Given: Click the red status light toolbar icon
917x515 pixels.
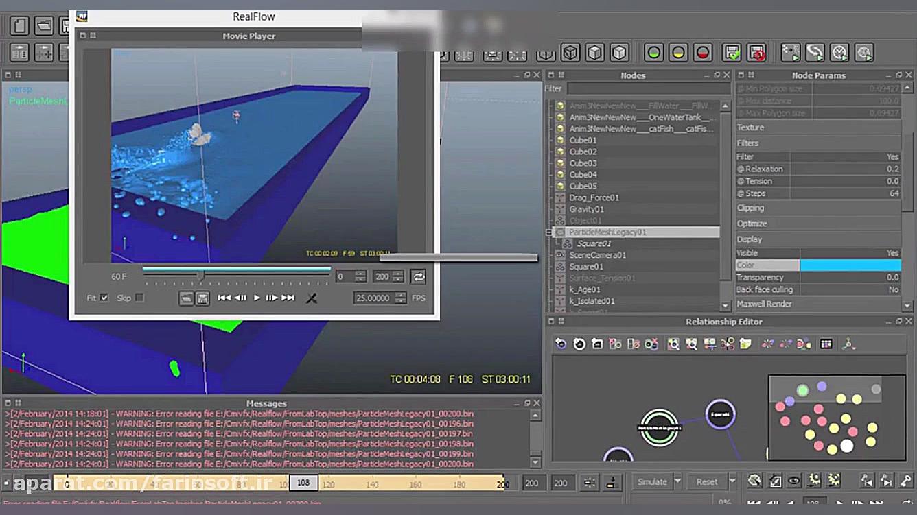Looking at the screenshot, I should 703,53.
